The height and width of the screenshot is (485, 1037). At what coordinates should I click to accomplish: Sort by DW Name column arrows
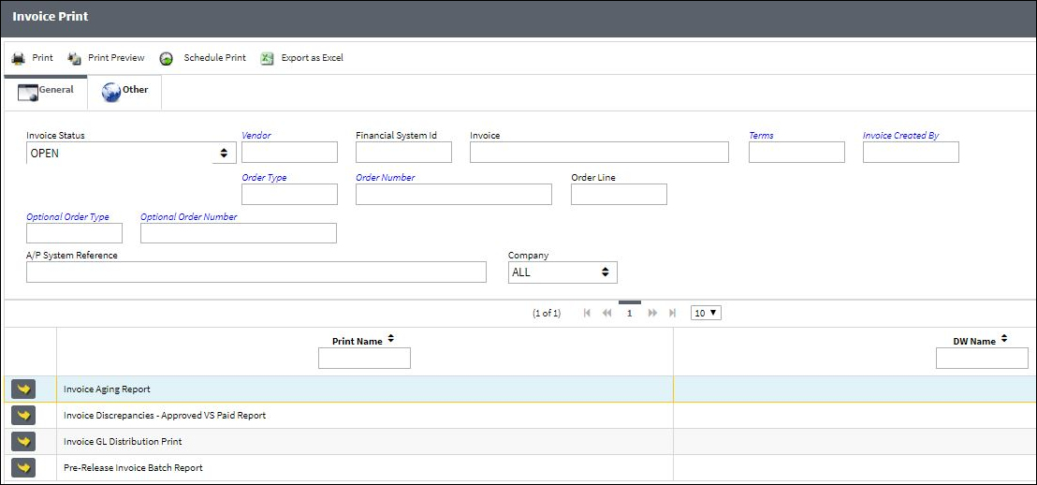point(1004,339)
